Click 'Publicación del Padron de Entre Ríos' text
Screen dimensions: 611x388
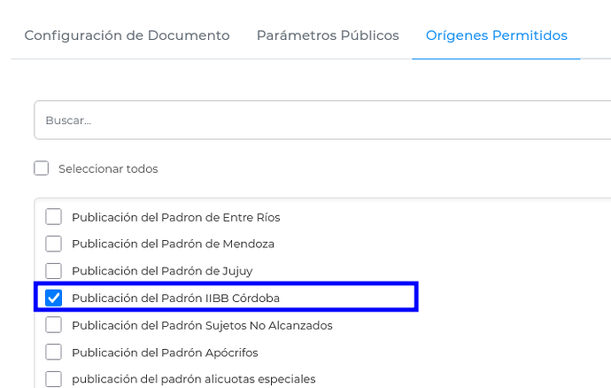click(176, 217)
